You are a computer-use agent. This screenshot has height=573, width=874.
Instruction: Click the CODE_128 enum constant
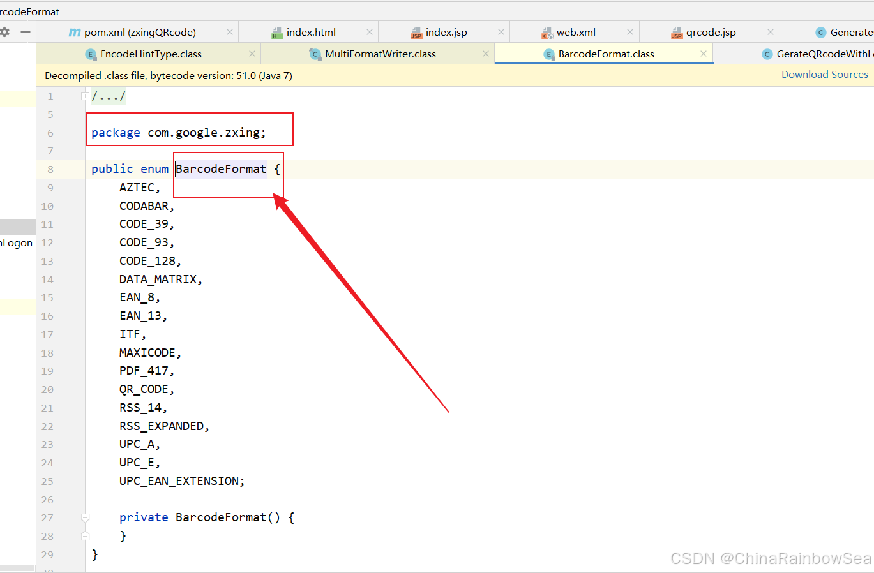coord(147,261)
